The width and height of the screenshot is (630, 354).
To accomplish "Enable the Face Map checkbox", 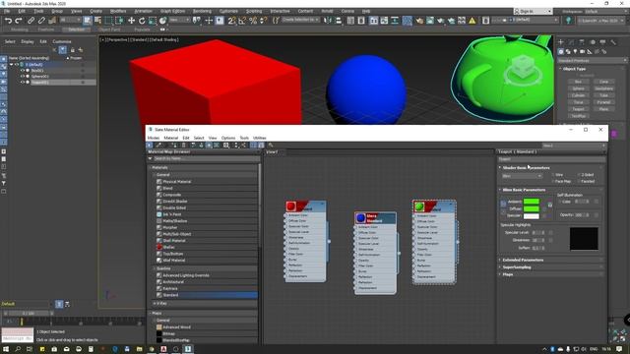I will coord(553,181).
